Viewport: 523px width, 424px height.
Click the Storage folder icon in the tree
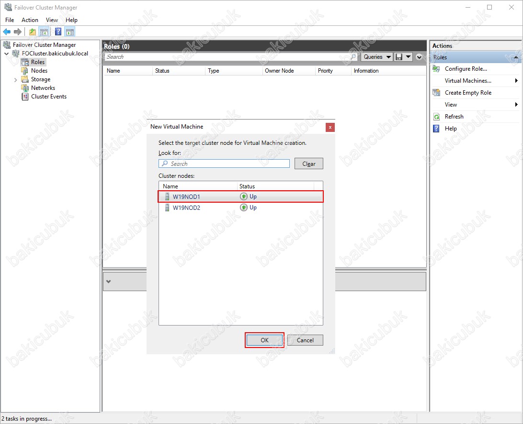25,79
